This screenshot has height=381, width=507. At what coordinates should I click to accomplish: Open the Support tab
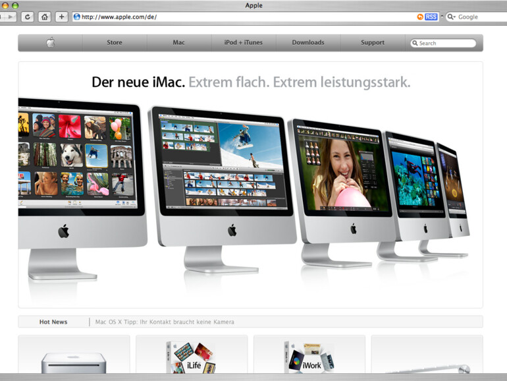click(373, 42)
